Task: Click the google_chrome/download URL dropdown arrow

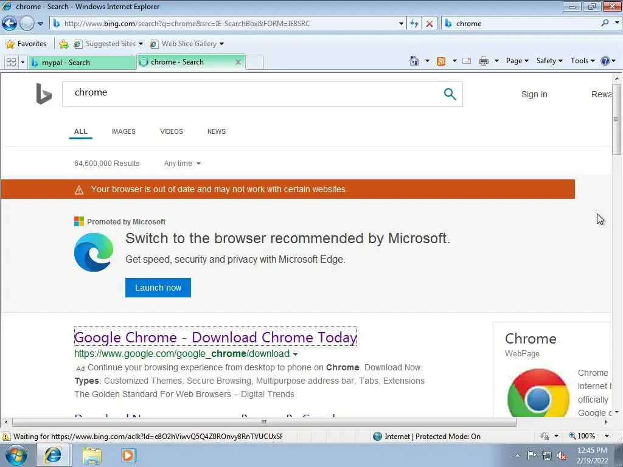Action: (x=295, y=355)
